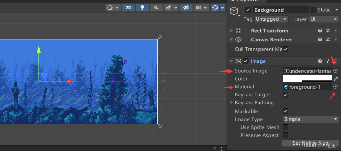Toggle the Gizmos globe icon
The width and height of the screenshot is (341, 151).
point(215,8)
